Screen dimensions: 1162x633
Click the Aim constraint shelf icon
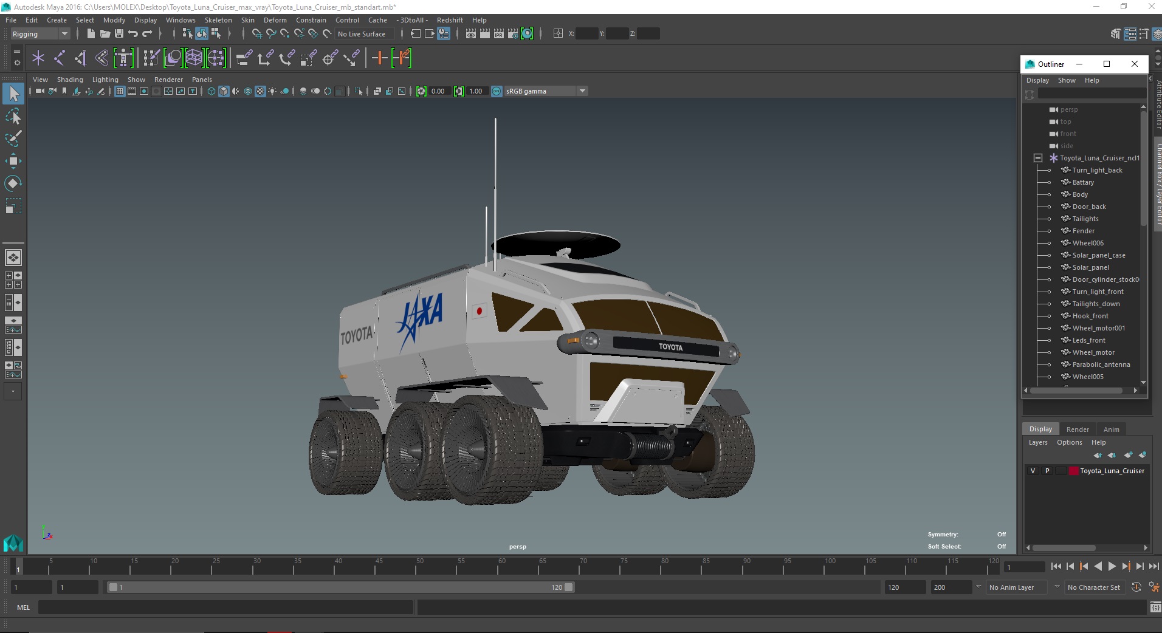[x=331, y=58]
